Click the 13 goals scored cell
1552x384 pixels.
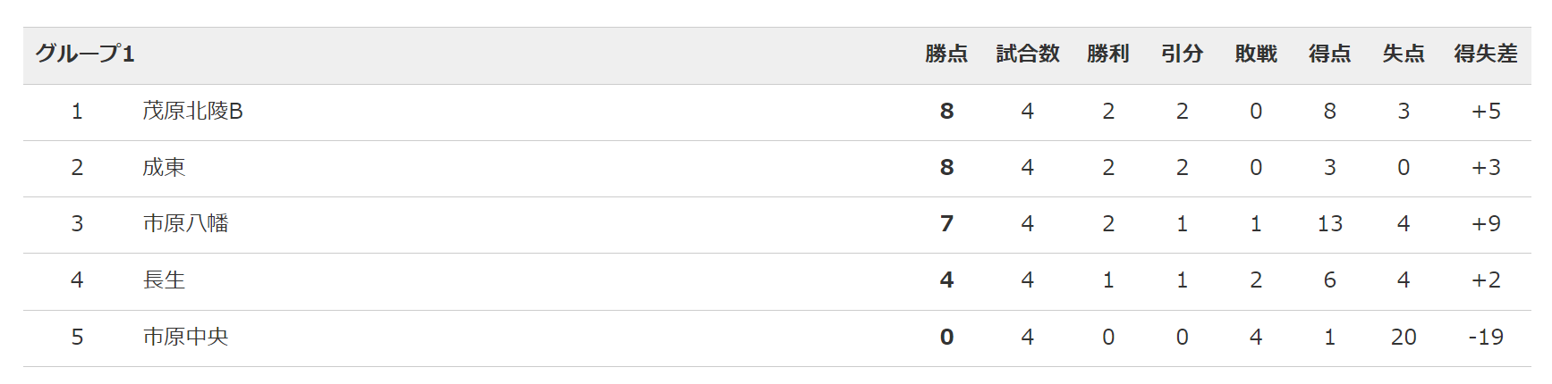click(1330, 223)
